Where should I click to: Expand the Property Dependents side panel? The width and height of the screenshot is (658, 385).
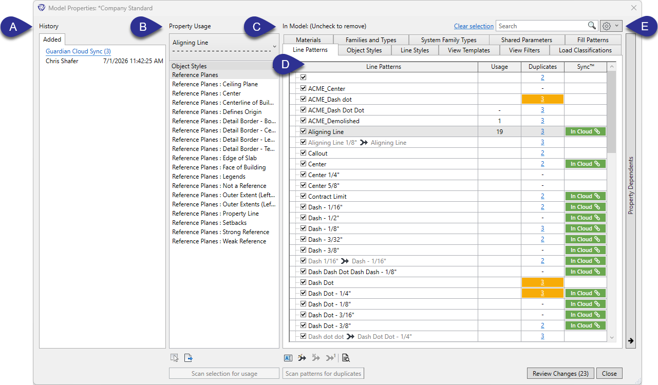coord(631,191)
